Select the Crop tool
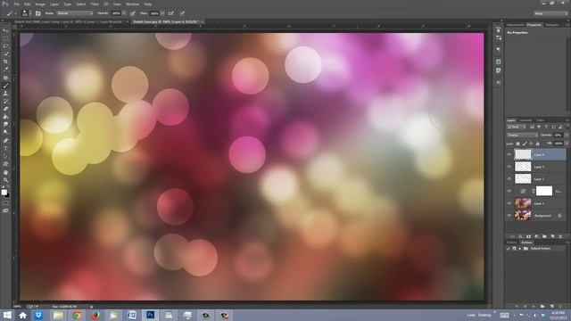Screen dimensions: 571x321 tap(5, 62)
